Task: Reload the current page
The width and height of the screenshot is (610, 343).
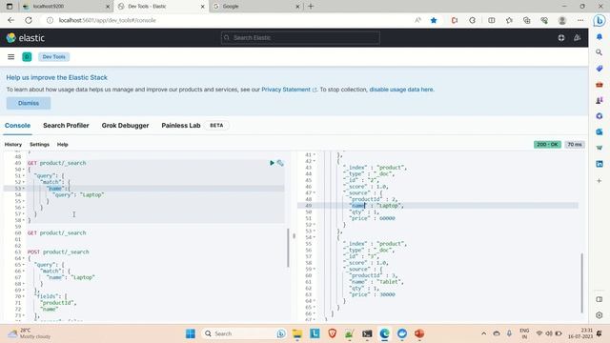Action: click(29, 20)
